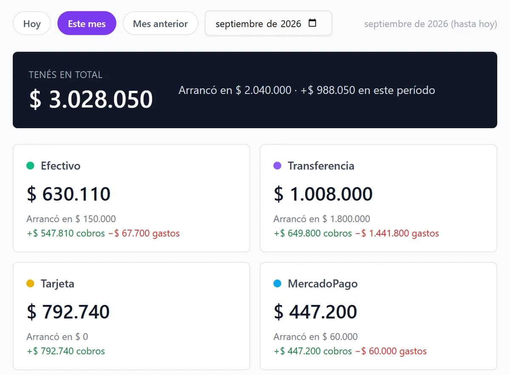Select the Hoy period filter
The width and height of the screenshot is (510, 375).
(32, 23)
